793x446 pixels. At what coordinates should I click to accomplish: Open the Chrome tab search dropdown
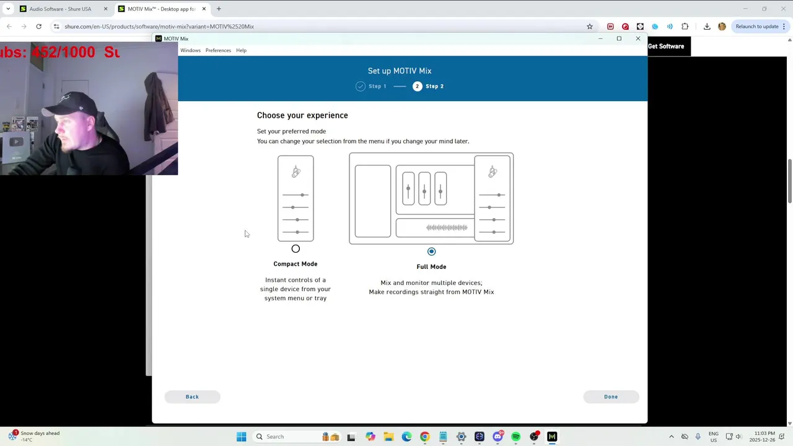coord(7,9)
